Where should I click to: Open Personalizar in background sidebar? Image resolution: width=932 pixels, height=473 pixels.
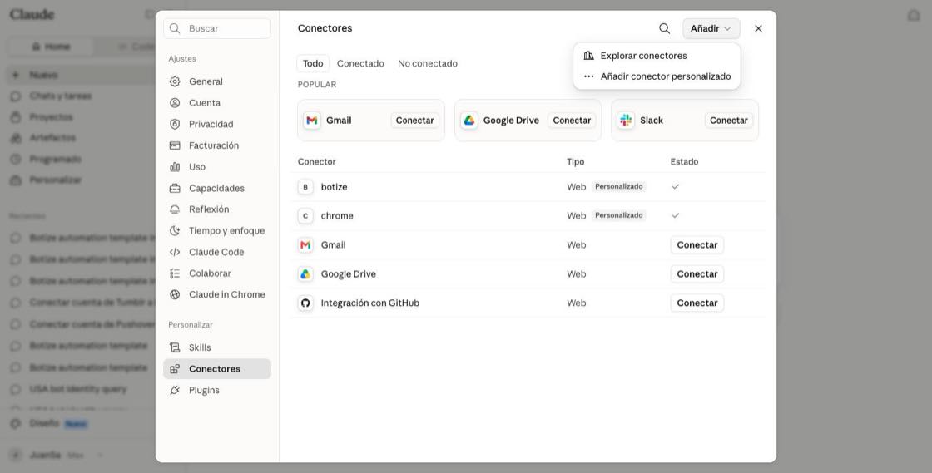point(55,180)
